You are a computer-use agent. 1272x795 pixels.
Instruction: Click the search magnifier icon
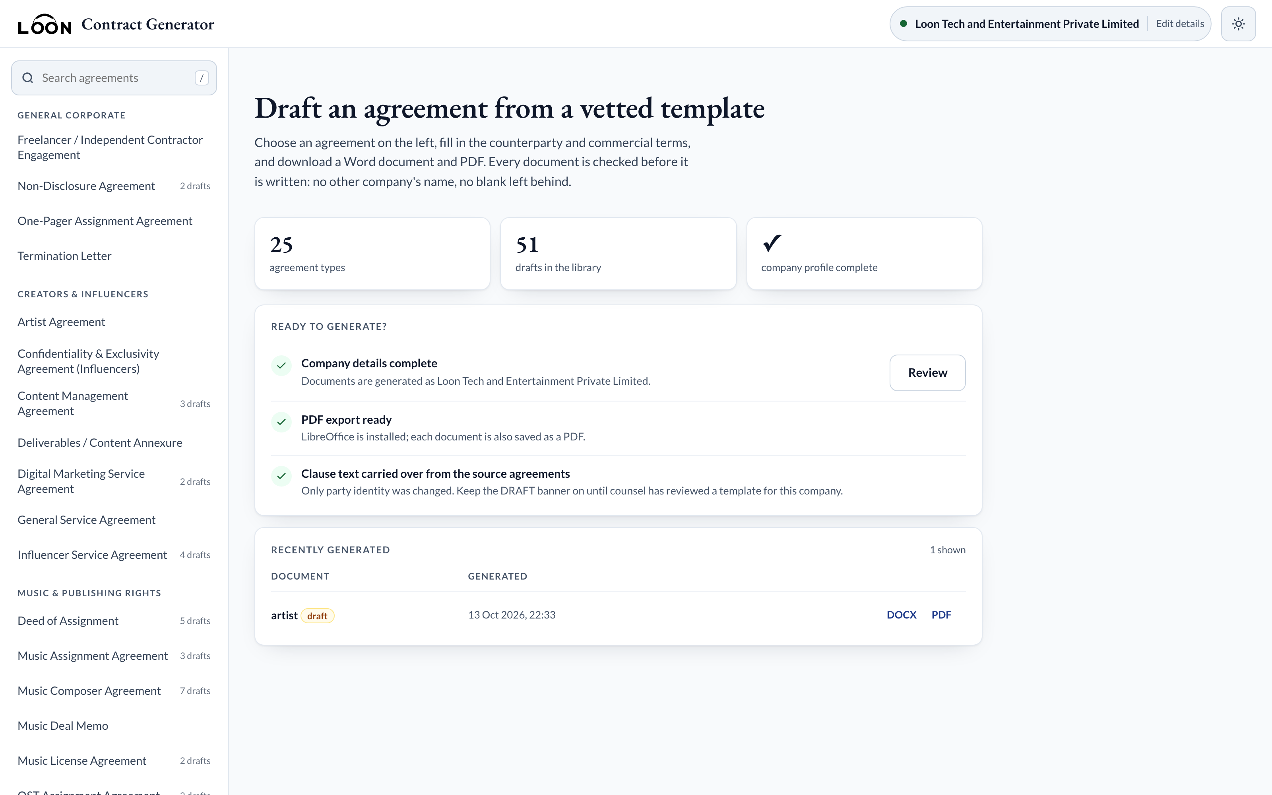click(x=28, y=78)
